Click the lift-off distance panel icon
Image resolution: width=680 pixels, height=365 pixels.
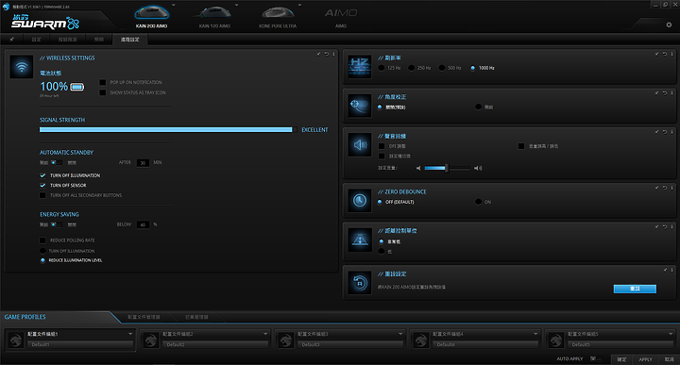pos(360,240)
